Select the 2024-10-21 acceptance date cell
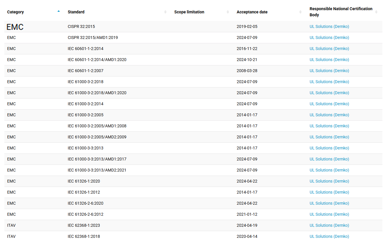390x241 pixels. coord(247,60)
